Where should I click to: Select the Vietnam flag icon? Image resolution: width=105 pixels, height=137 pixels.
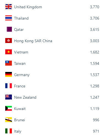pos(9,52)
